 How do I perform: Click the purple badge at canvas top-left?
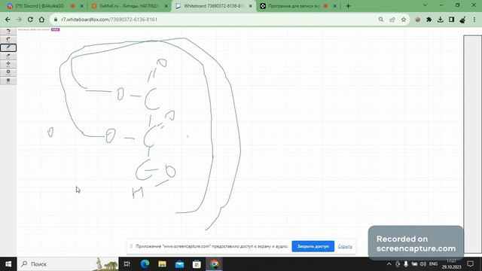(x=55, y=29)
